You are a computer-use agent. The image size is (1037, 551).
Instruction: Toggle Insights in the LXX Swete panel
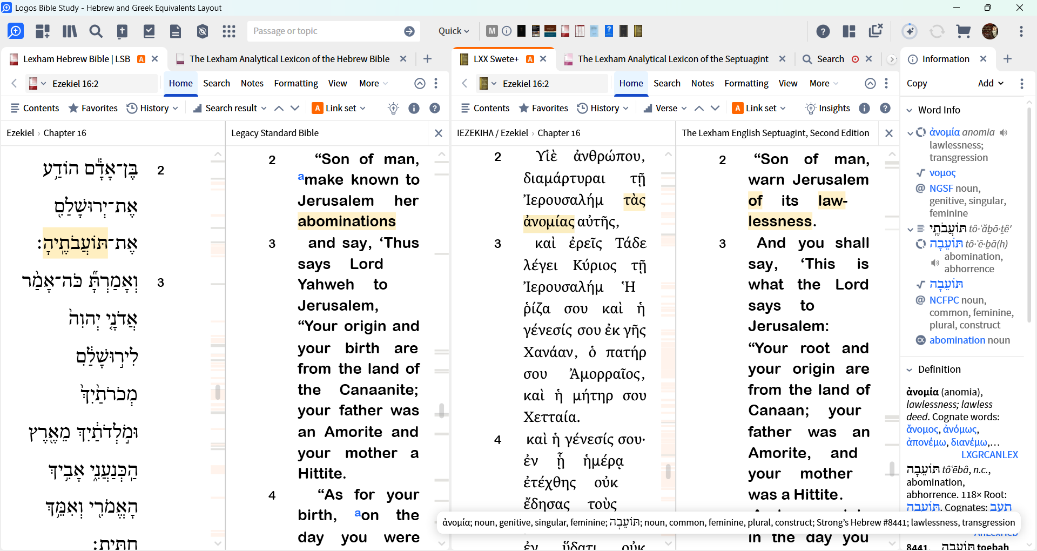point(827,108)
